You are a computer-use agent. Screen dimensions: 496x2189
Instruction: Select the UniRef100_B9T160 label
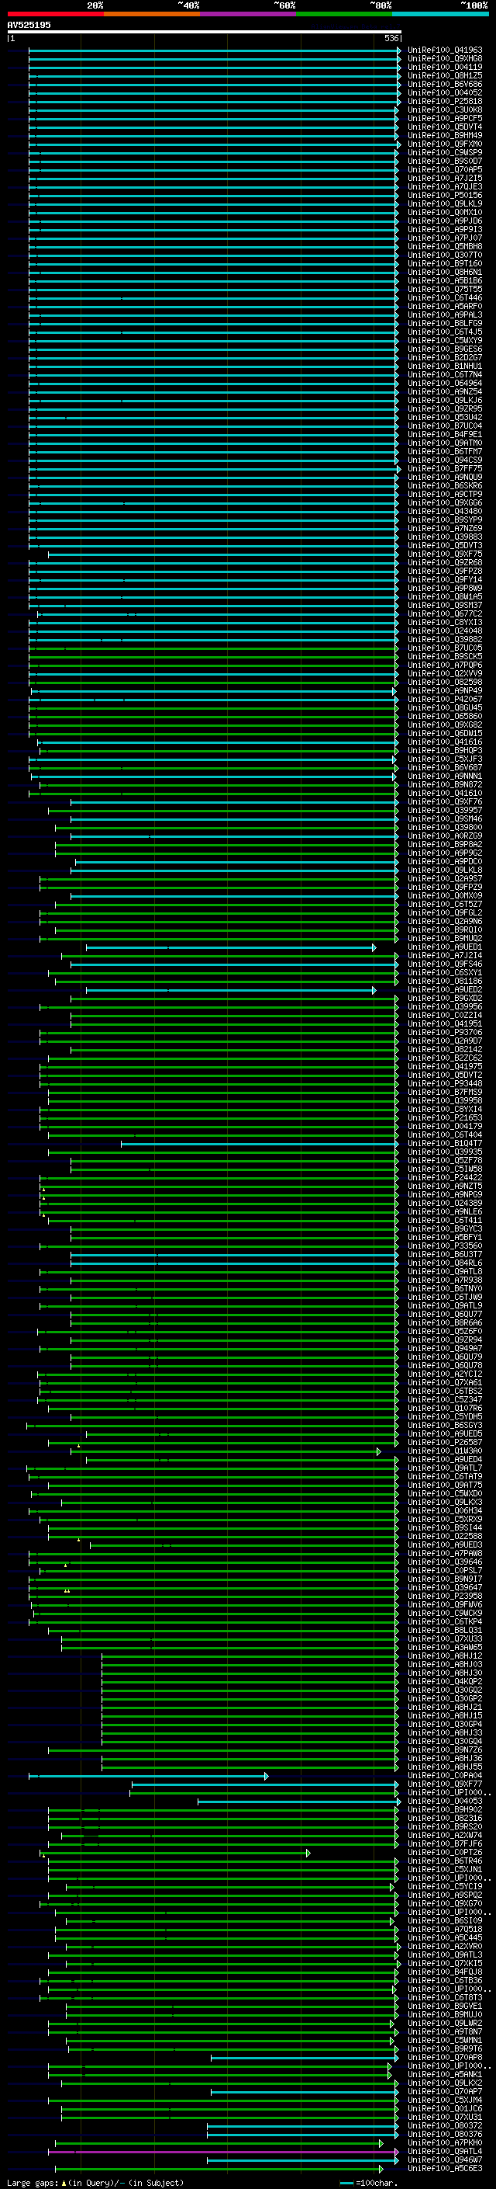(x=444, y=263)
